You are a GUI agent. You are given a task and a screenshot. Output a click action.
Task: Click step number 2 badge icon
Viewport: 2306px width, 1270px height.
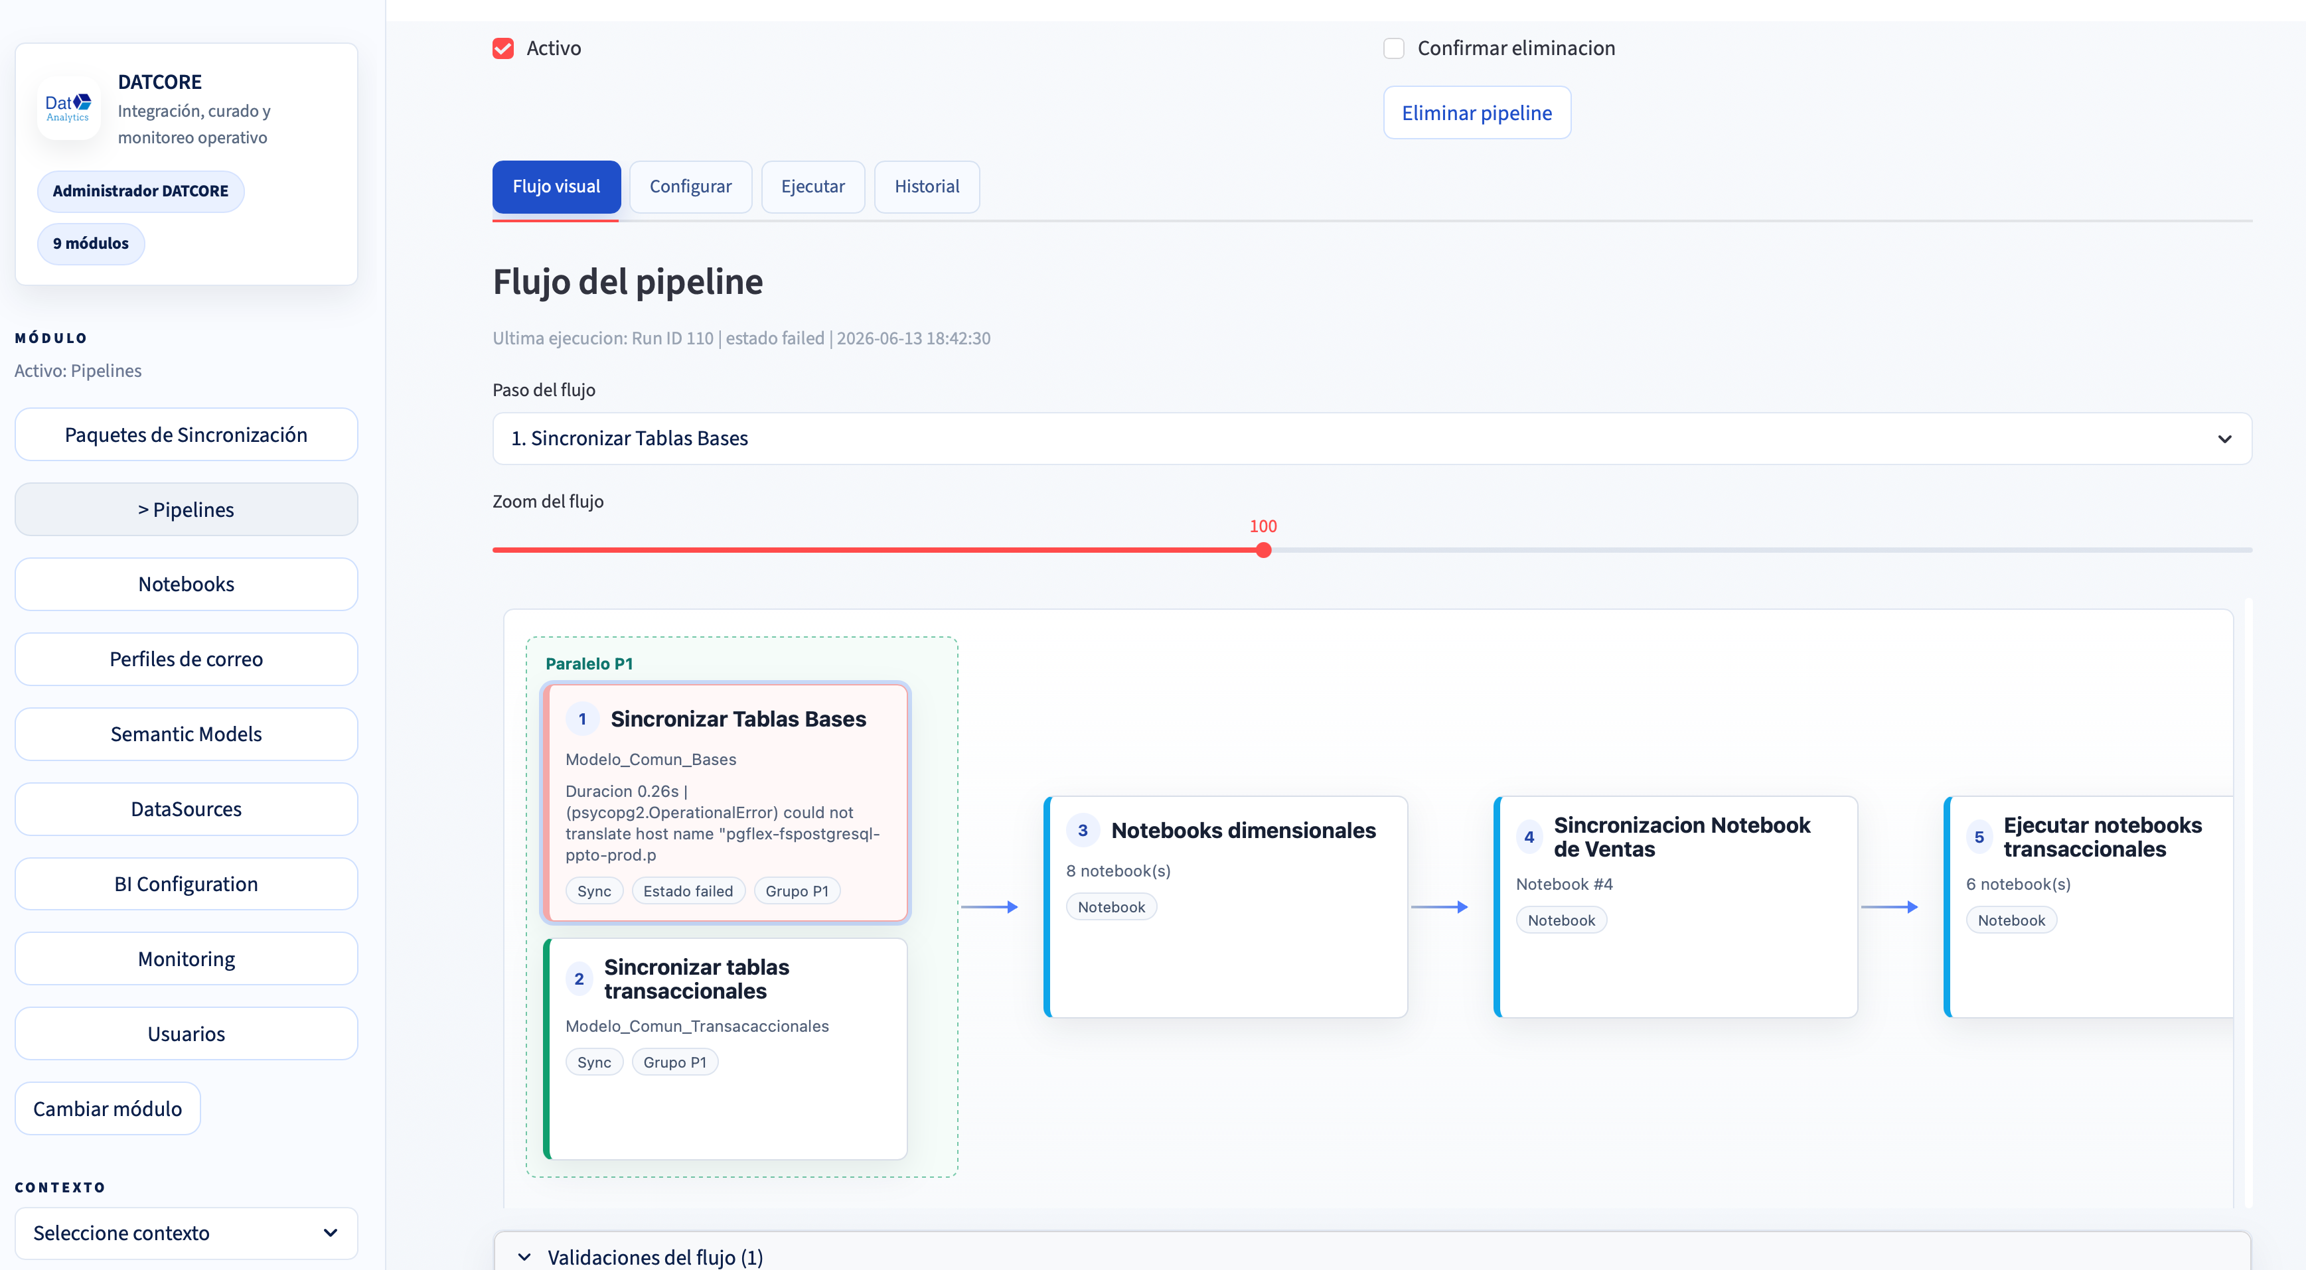[x=579, y=979]
